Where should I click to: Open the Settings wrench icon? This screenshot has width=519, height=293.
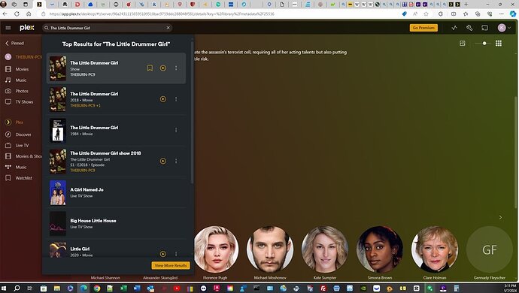[x=469, y=28]
